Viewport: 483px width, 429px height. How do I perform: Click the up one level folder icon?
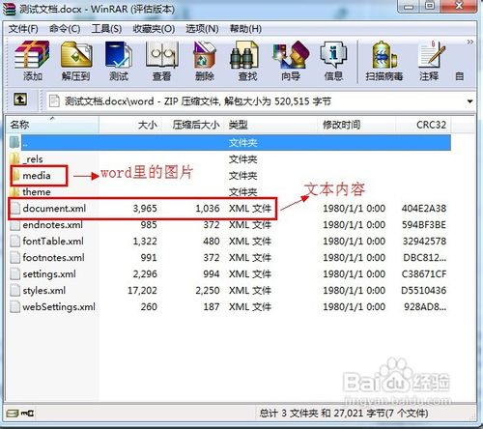[20, 100]
